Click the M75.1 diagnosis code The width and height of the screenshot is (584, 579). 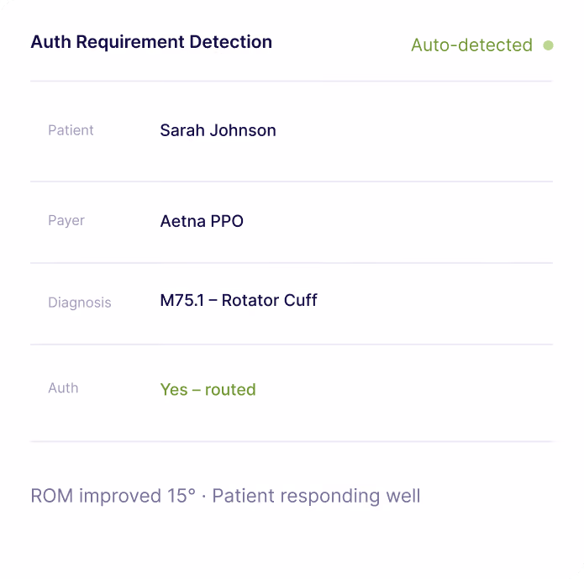click(182, 300)
